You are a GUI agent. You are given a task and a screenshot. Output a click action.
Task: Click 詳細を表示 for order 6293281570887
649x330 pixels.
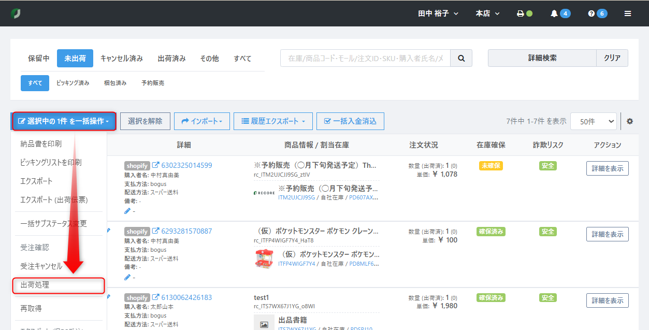click(608, 234)
